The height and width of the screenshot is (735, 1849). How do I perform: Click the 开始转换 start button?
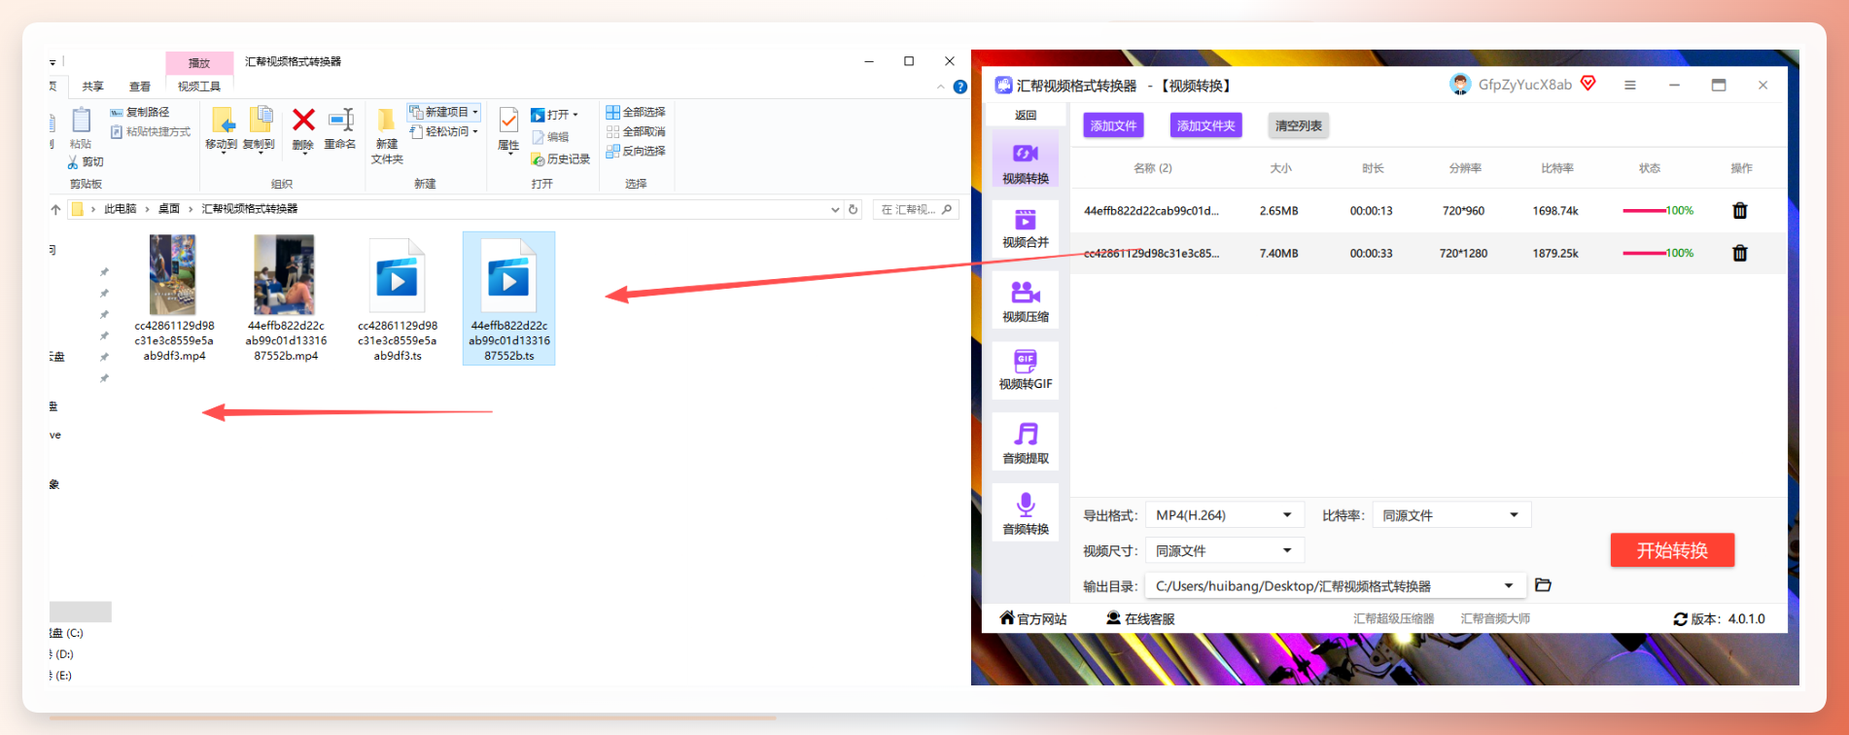1672,550
